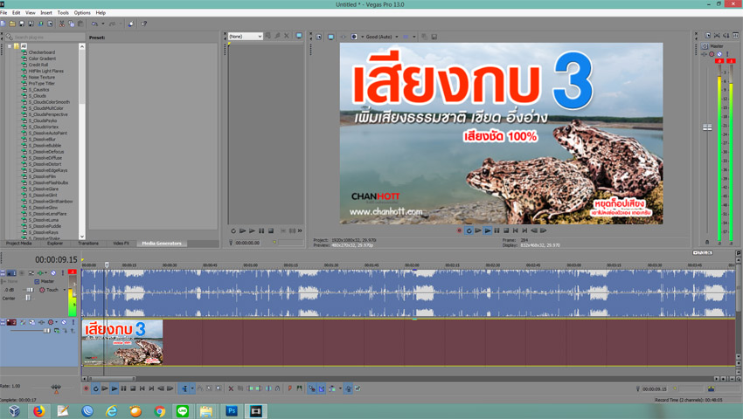Open the Options menu
This screenshot has height=419, width=743.
(82, 13)
